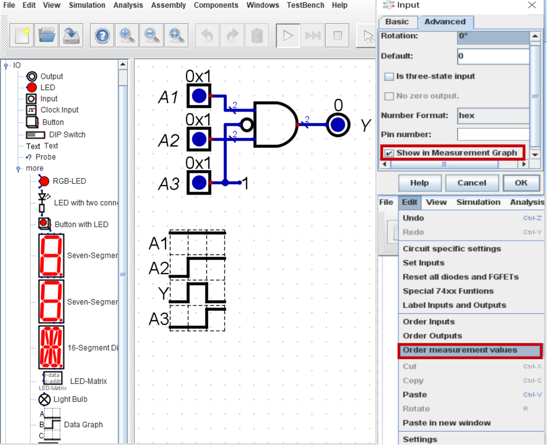Select the Button with LED component
The height and width of the screenshot is (448, 547).
74,224
